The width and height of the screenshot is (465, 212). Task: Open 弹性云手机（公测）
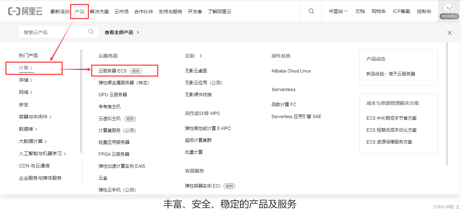point(117,190)
